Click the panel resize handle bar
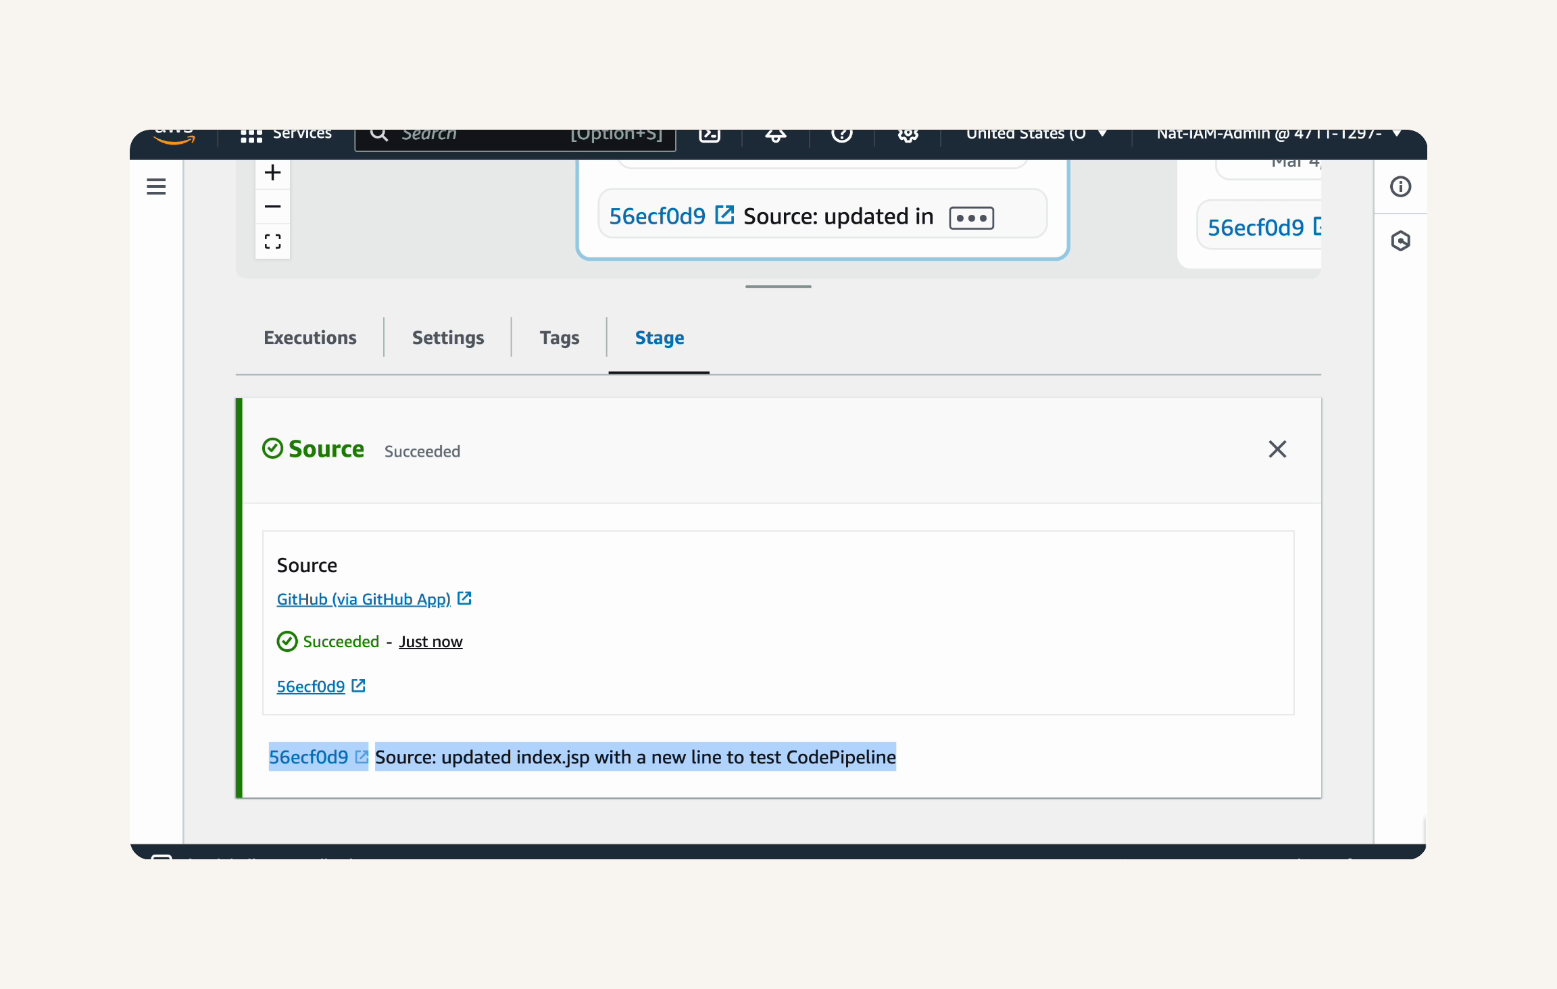The width and height of the screenshot is (1557, 989). click(x=778, y=286)
